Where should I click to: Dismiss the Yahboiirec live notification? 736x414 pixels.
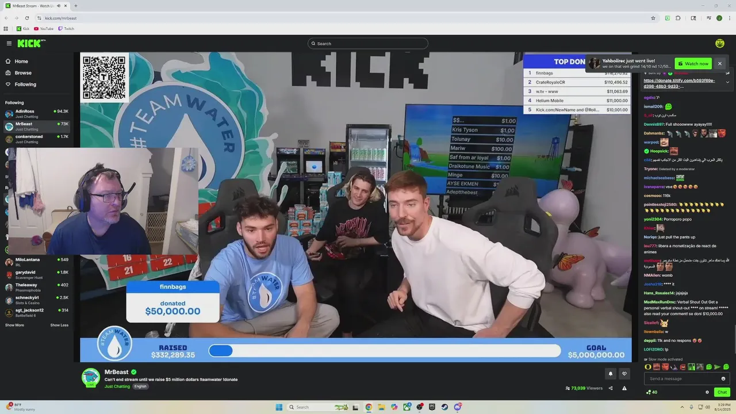[x=719, y=63]
